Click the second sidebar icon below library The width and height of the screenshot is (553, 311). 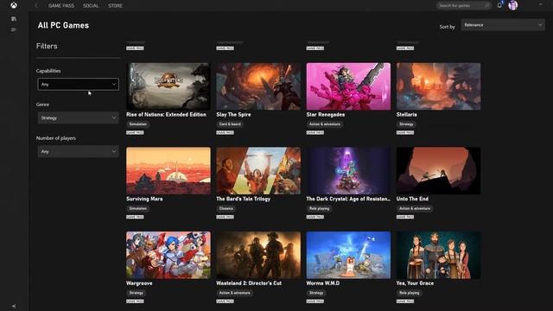point(14,29)
